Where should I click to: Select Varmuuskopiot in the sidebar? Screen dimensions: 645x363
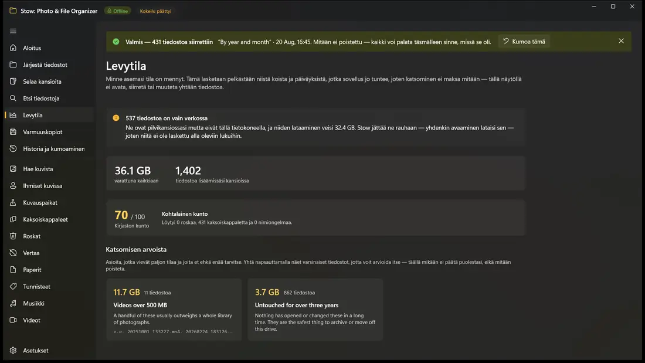click(x=49, y=132)
